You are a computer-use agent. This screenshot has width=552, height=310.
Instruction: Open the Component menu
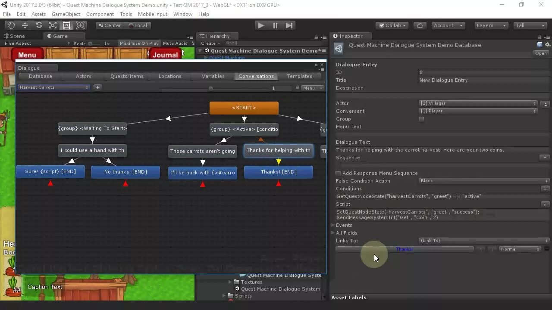(100, 14)
